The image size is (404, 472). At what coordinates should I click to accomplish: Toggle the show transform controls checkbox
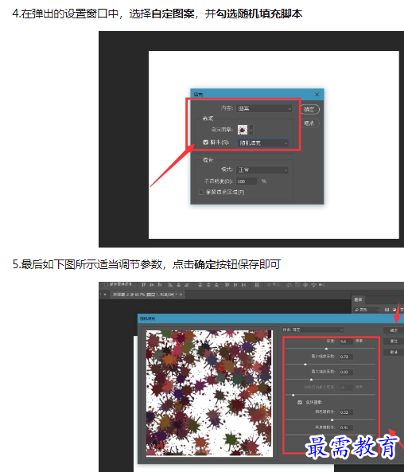[106, 284]
